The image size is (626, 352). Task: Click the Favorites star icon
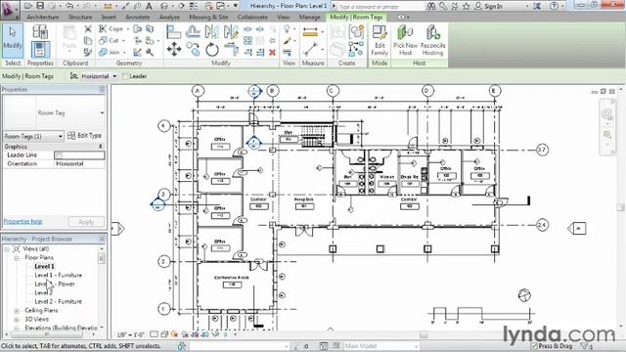point(466,6)
